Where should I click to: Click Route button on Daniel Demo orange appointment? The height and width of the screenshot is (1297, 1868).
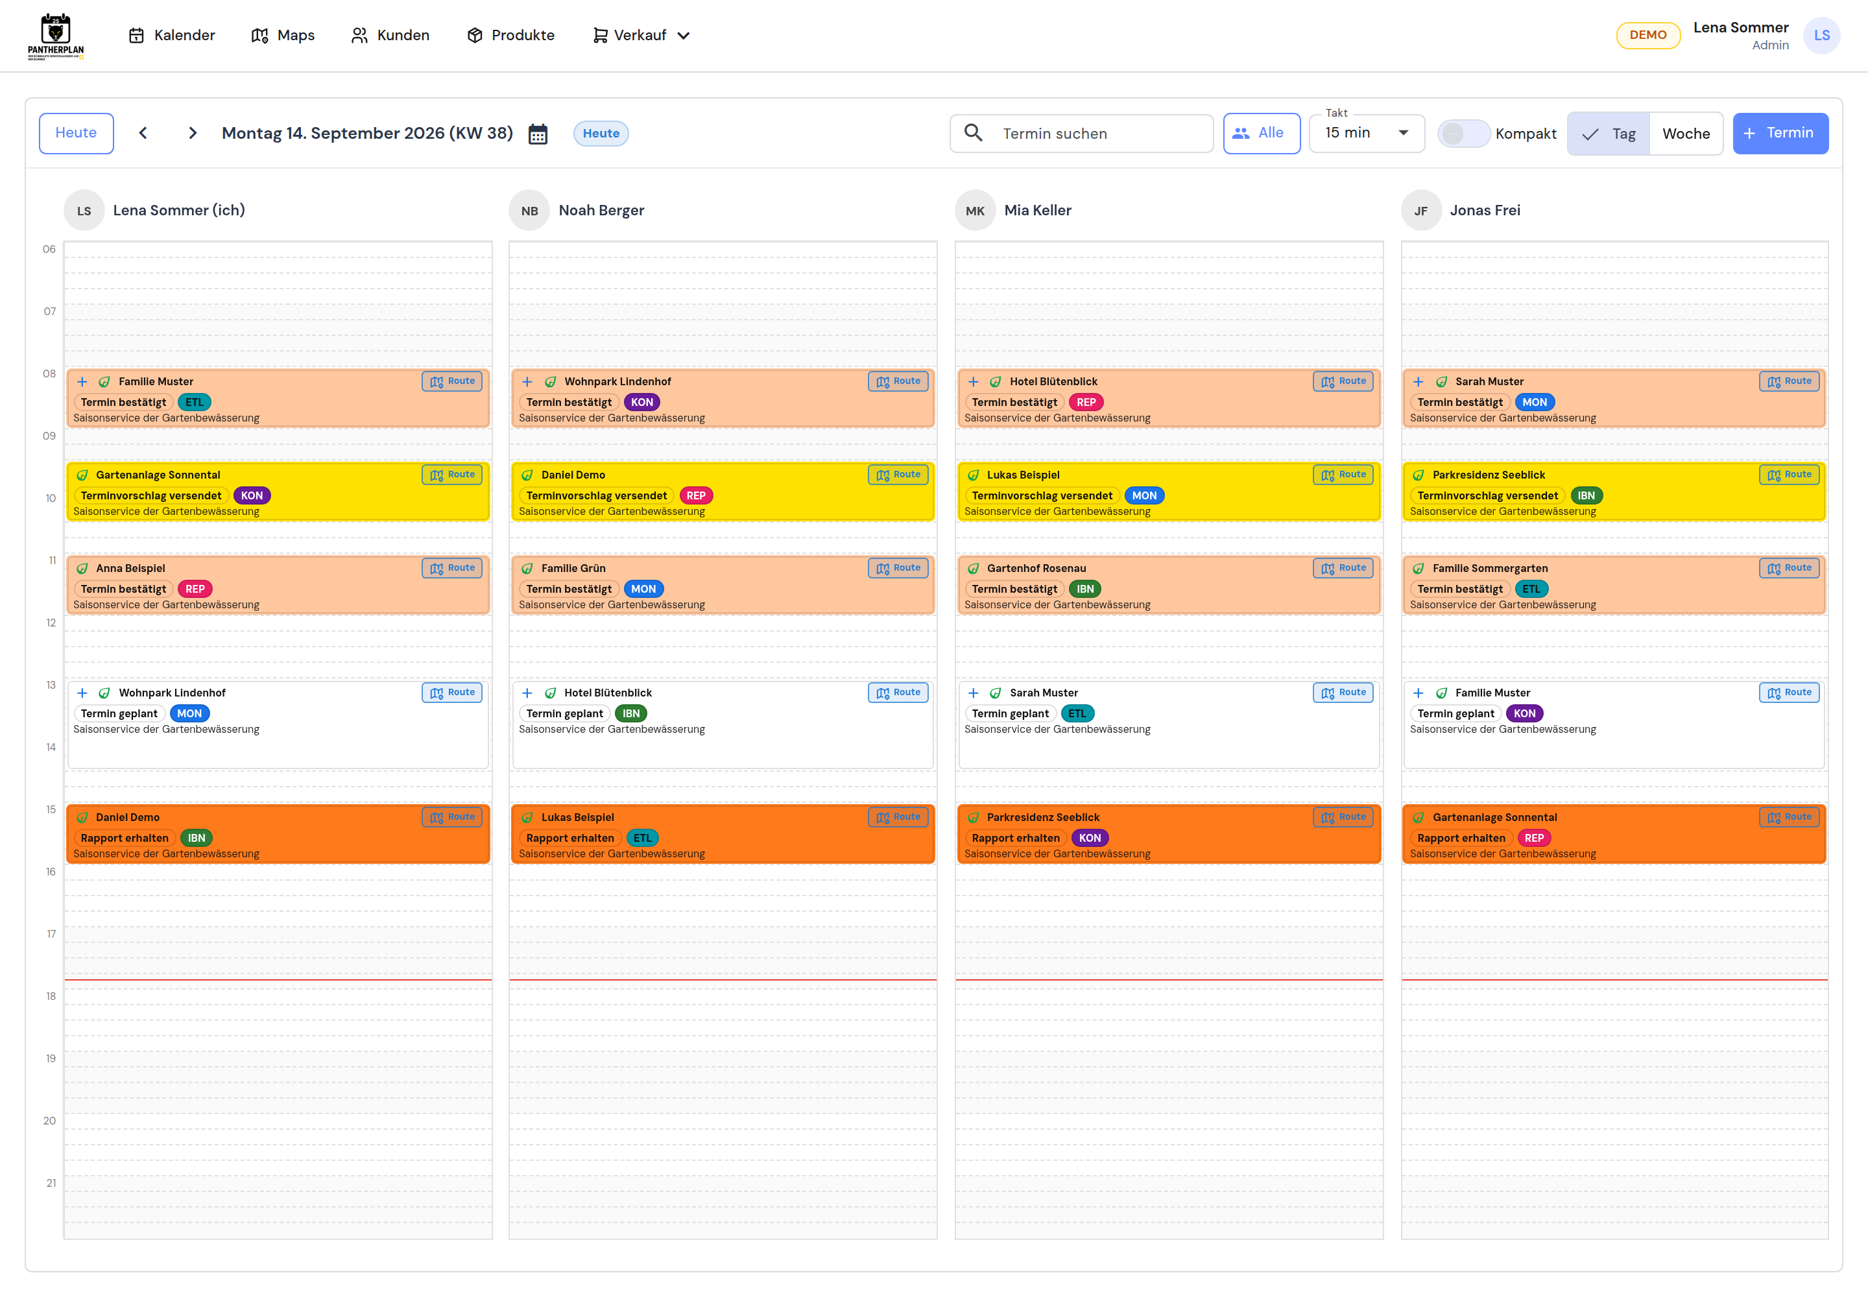click(452, 816)
